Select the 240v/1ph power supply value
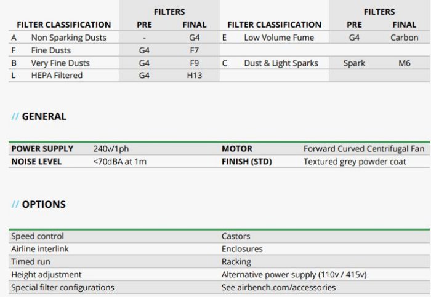Screen dimensions: 431x297 111,149
